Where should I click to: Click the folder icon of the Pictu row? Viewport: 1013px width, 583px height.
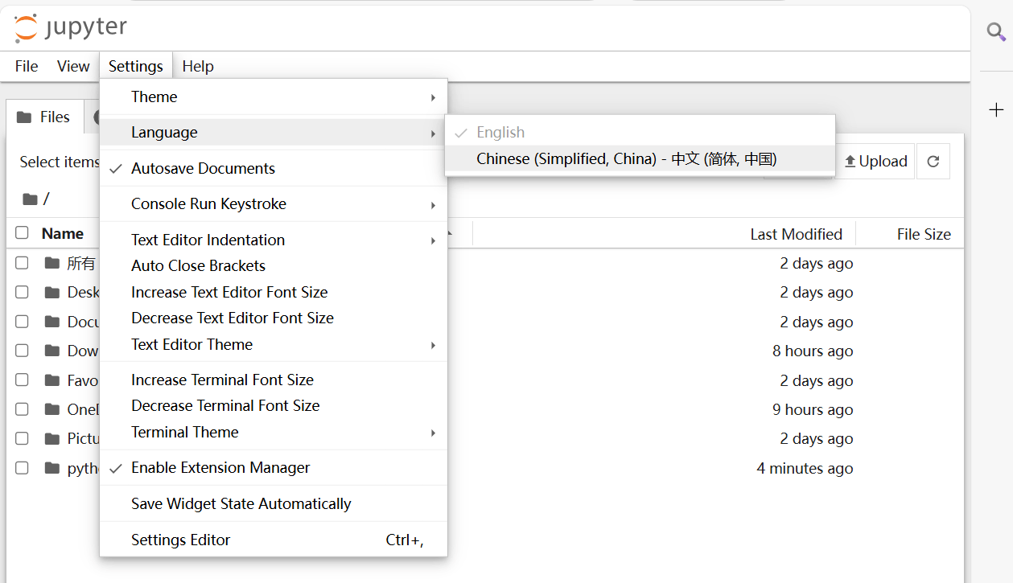(53, 438)
